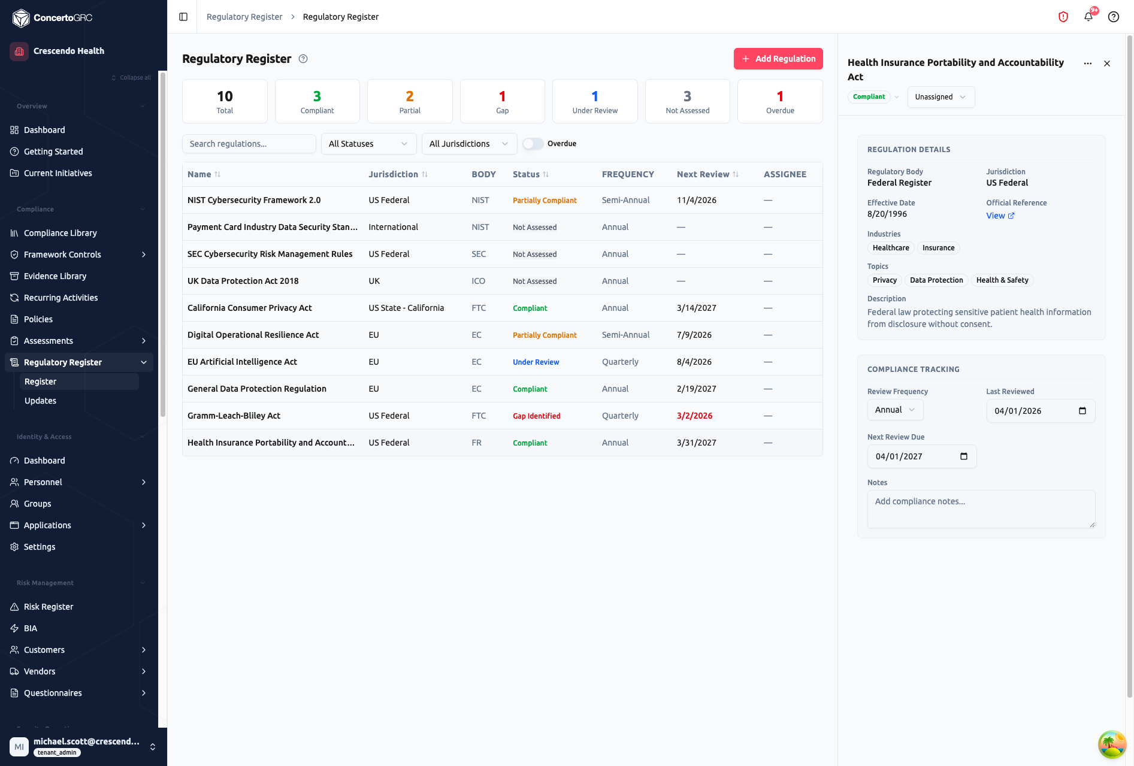The image size is (1134, 766).
Task: Navigate to Groups
Action: point(79,504)
